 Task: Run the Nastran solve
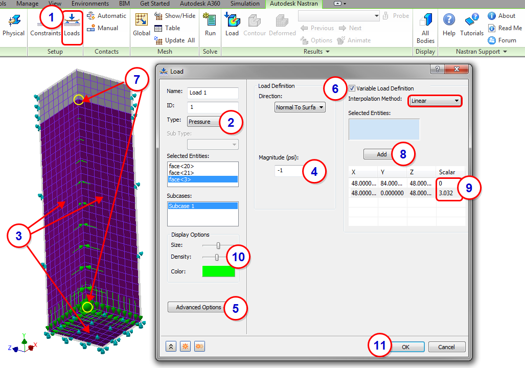click(x=210, y=25)
